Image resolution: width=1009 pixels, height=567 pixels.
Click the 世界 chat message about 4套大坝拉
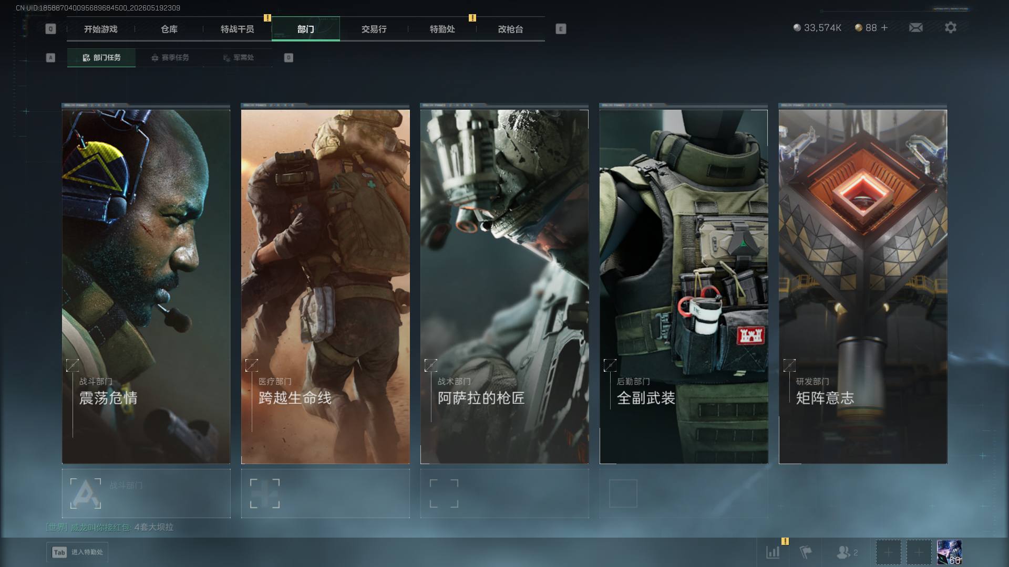(110, 527)
